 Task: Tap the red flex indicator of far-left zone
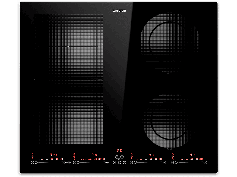pos(56,155)
